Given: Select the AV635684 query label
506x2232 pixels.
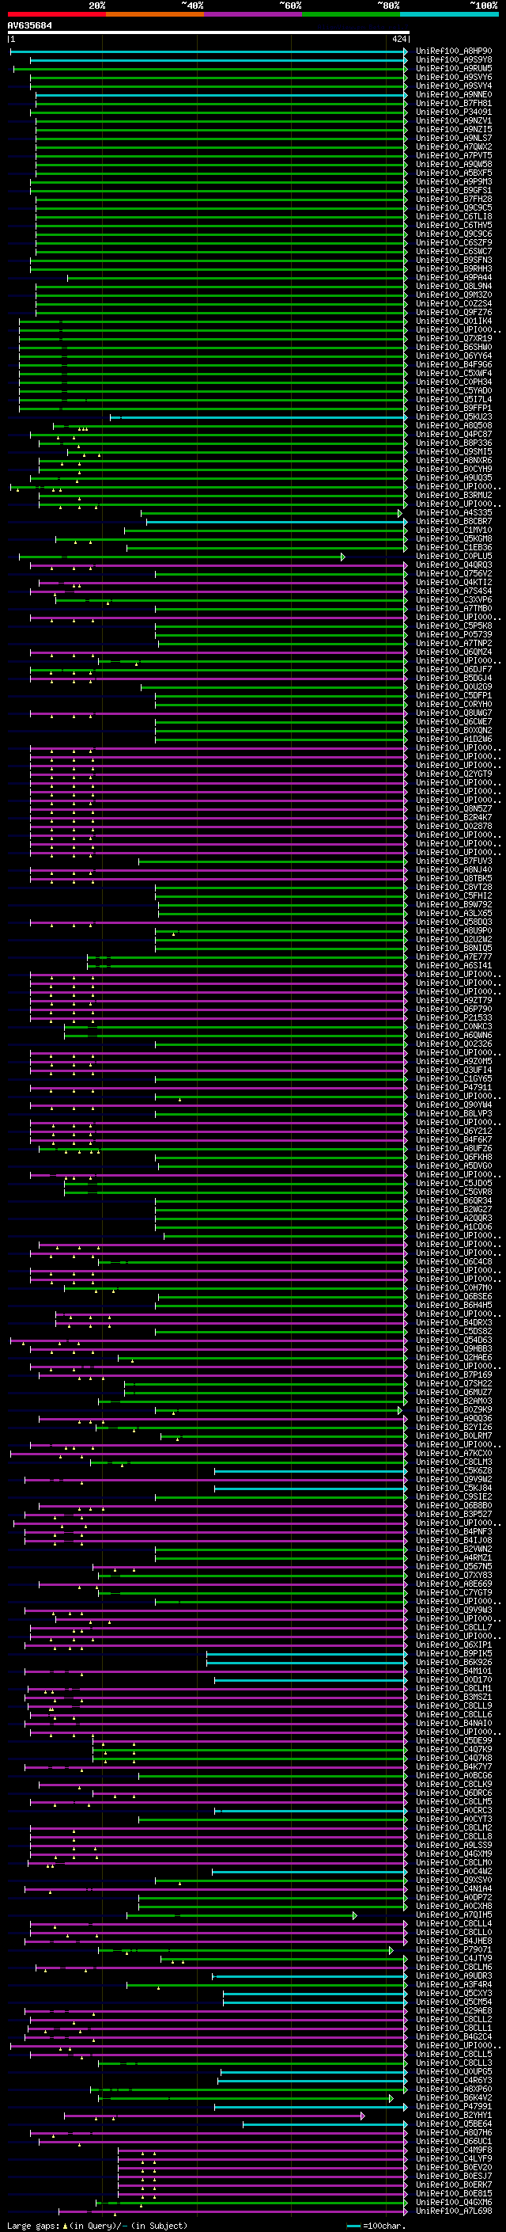Looking at the screenshot, I should tap(29, 25).
